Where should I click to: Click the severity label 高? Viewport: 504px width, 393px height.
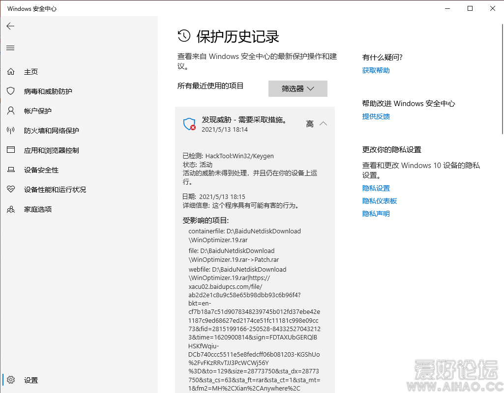point(310,124)
